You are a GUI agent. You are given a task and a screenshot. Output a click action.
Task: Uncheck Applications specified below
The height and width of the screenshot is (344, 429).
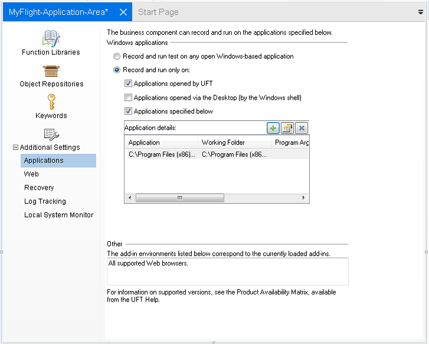click(x=128, y=112)
